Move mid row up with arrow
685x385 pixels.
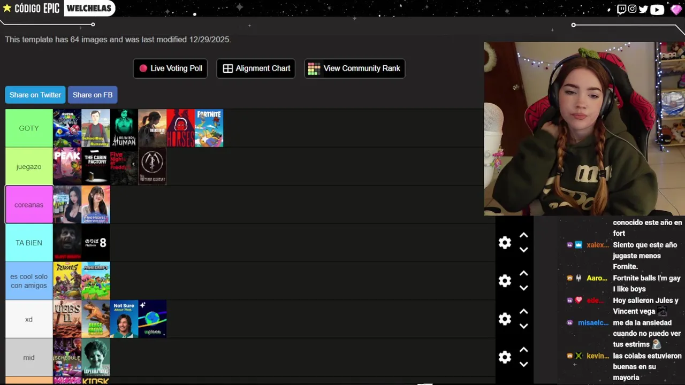click(x=524, y=350)
